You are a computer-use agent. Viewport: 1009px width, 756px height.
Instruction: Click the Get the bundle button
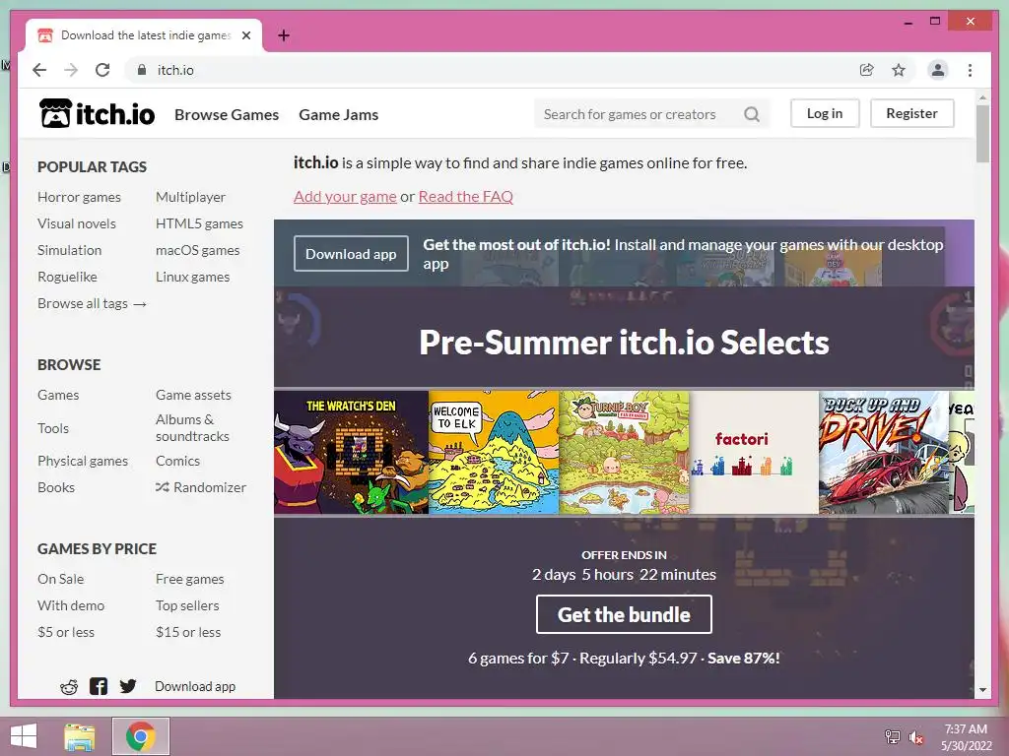point(624,614)
